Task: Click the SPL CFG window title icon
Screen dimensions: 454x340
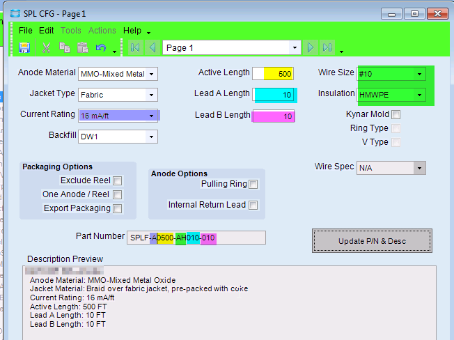Action: coord(15,14)
